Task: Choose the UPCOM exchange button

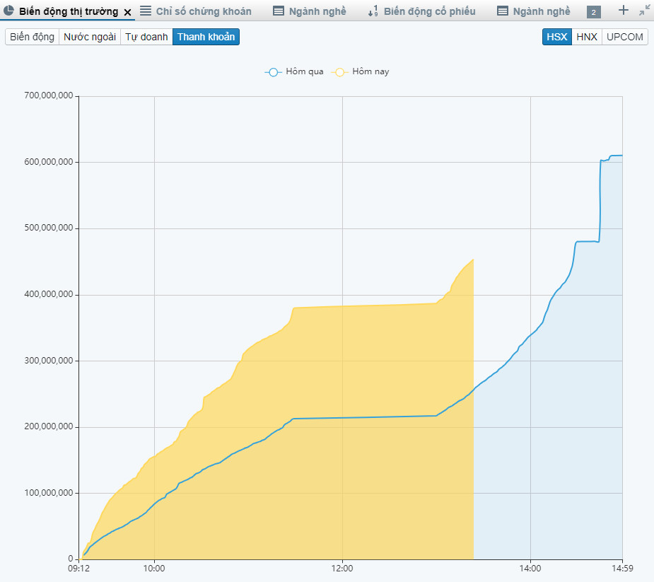Action: pyautogui.click(x=624, y=37)
